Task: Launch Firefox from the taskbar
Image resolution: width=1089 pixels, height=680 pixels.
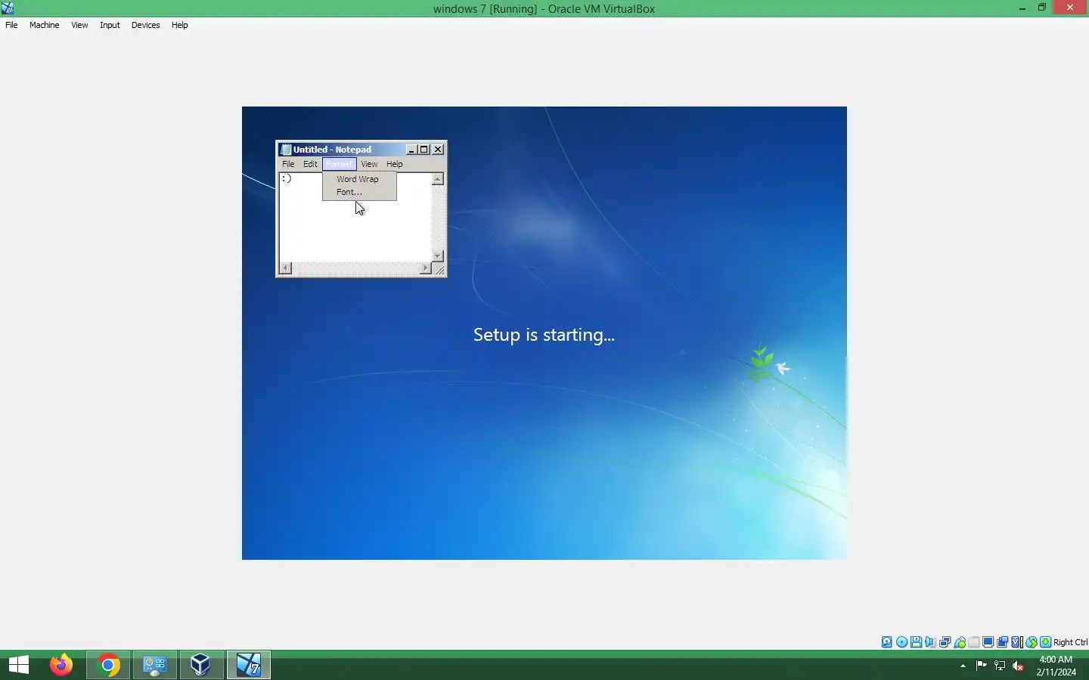Action: [x=61, y=665]
